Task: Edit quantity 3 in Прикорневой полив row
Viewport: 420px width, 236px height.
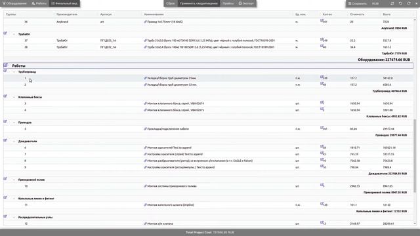Action: (x=322, y=185)
